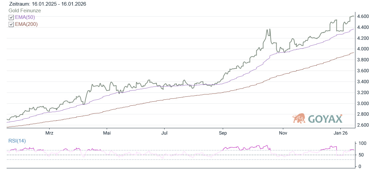Click the Nov label on time axis
379x170 pixels.
[283, 133]
